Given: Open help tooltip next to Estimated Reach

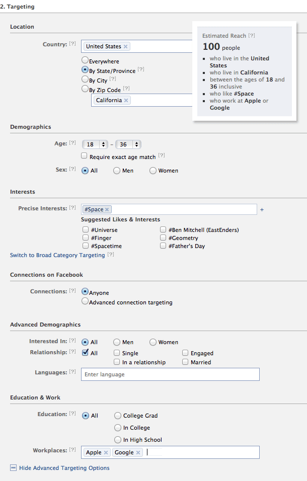Looking at the screenshot, I should click(x=252, y=36).
